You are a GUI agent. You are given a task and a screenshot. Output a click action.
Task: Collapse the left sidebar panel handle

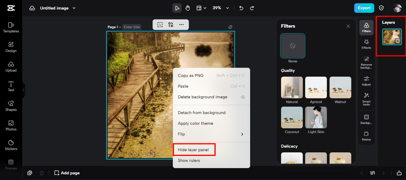point(23,90)
